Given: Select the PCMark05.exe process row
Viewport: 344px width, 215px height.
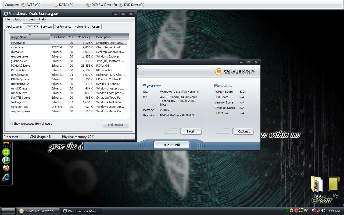Looking at the screenshot, I should tap(69, 66).
